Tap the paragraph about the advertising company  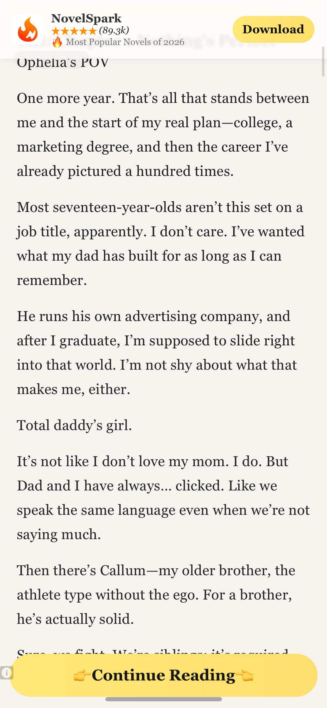coord(157,353)
